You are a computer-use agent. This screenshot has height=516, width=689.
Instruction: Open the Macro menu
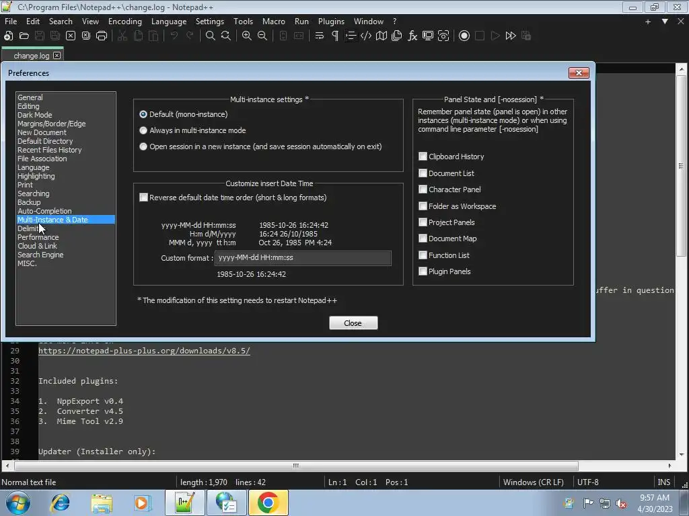pos(274,21)
